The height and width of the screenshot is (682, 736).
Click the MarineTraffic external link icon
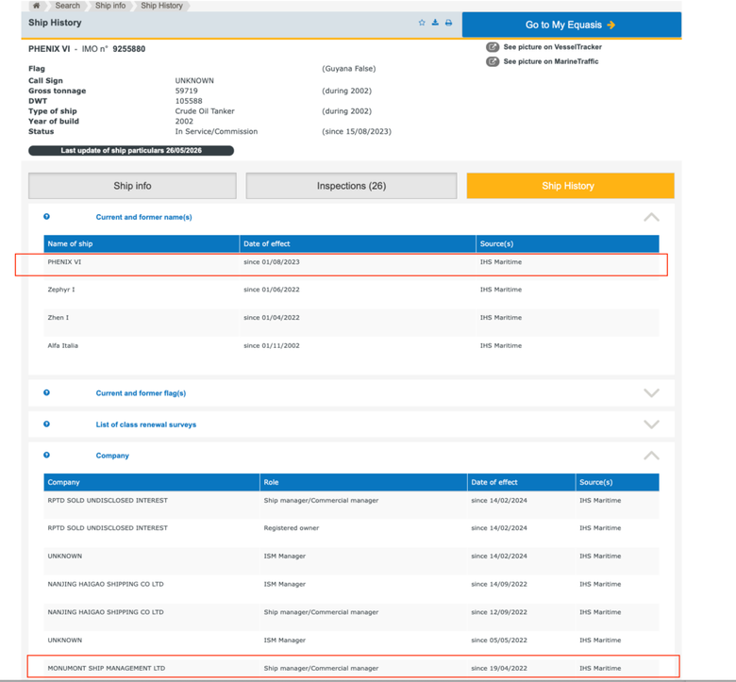(x=493, y=61)
